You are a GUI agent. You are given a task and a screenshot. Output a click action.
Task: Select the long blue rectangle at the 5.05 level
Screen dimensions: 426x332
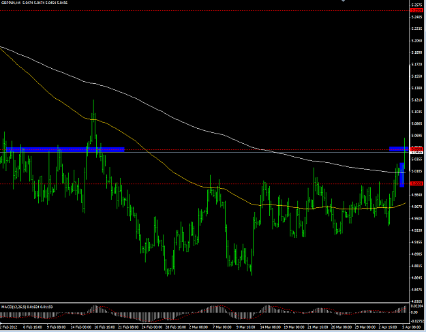click(x=65, y=149)
